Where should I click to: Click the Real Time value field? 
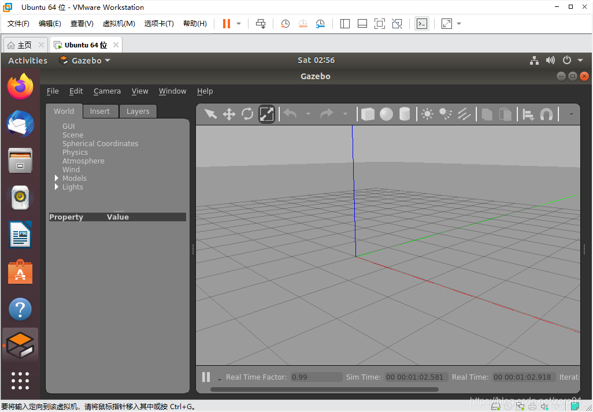(524, 377)
